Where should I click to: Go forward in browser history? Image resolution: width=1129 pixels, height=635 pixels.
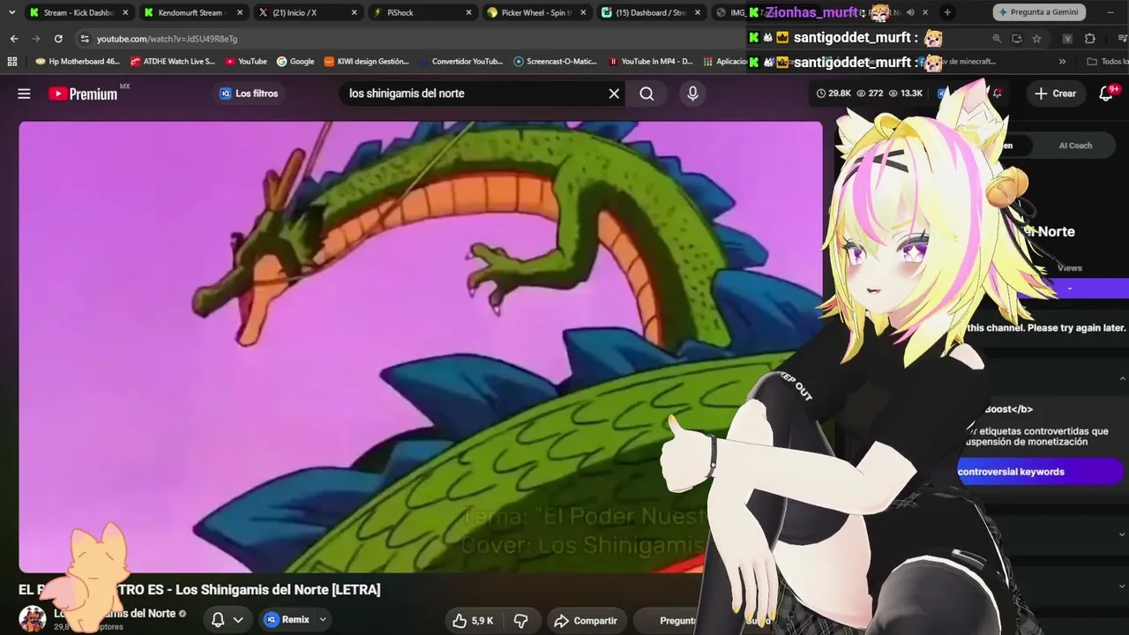(x=35, y=39)
